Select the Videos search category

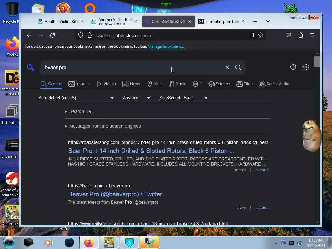coord(106,84)
